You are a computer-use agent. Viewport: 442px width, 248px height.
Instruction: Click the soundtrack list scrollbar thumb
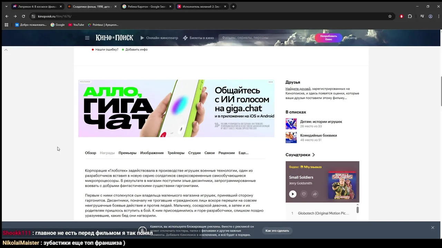(x=357, y=210)
